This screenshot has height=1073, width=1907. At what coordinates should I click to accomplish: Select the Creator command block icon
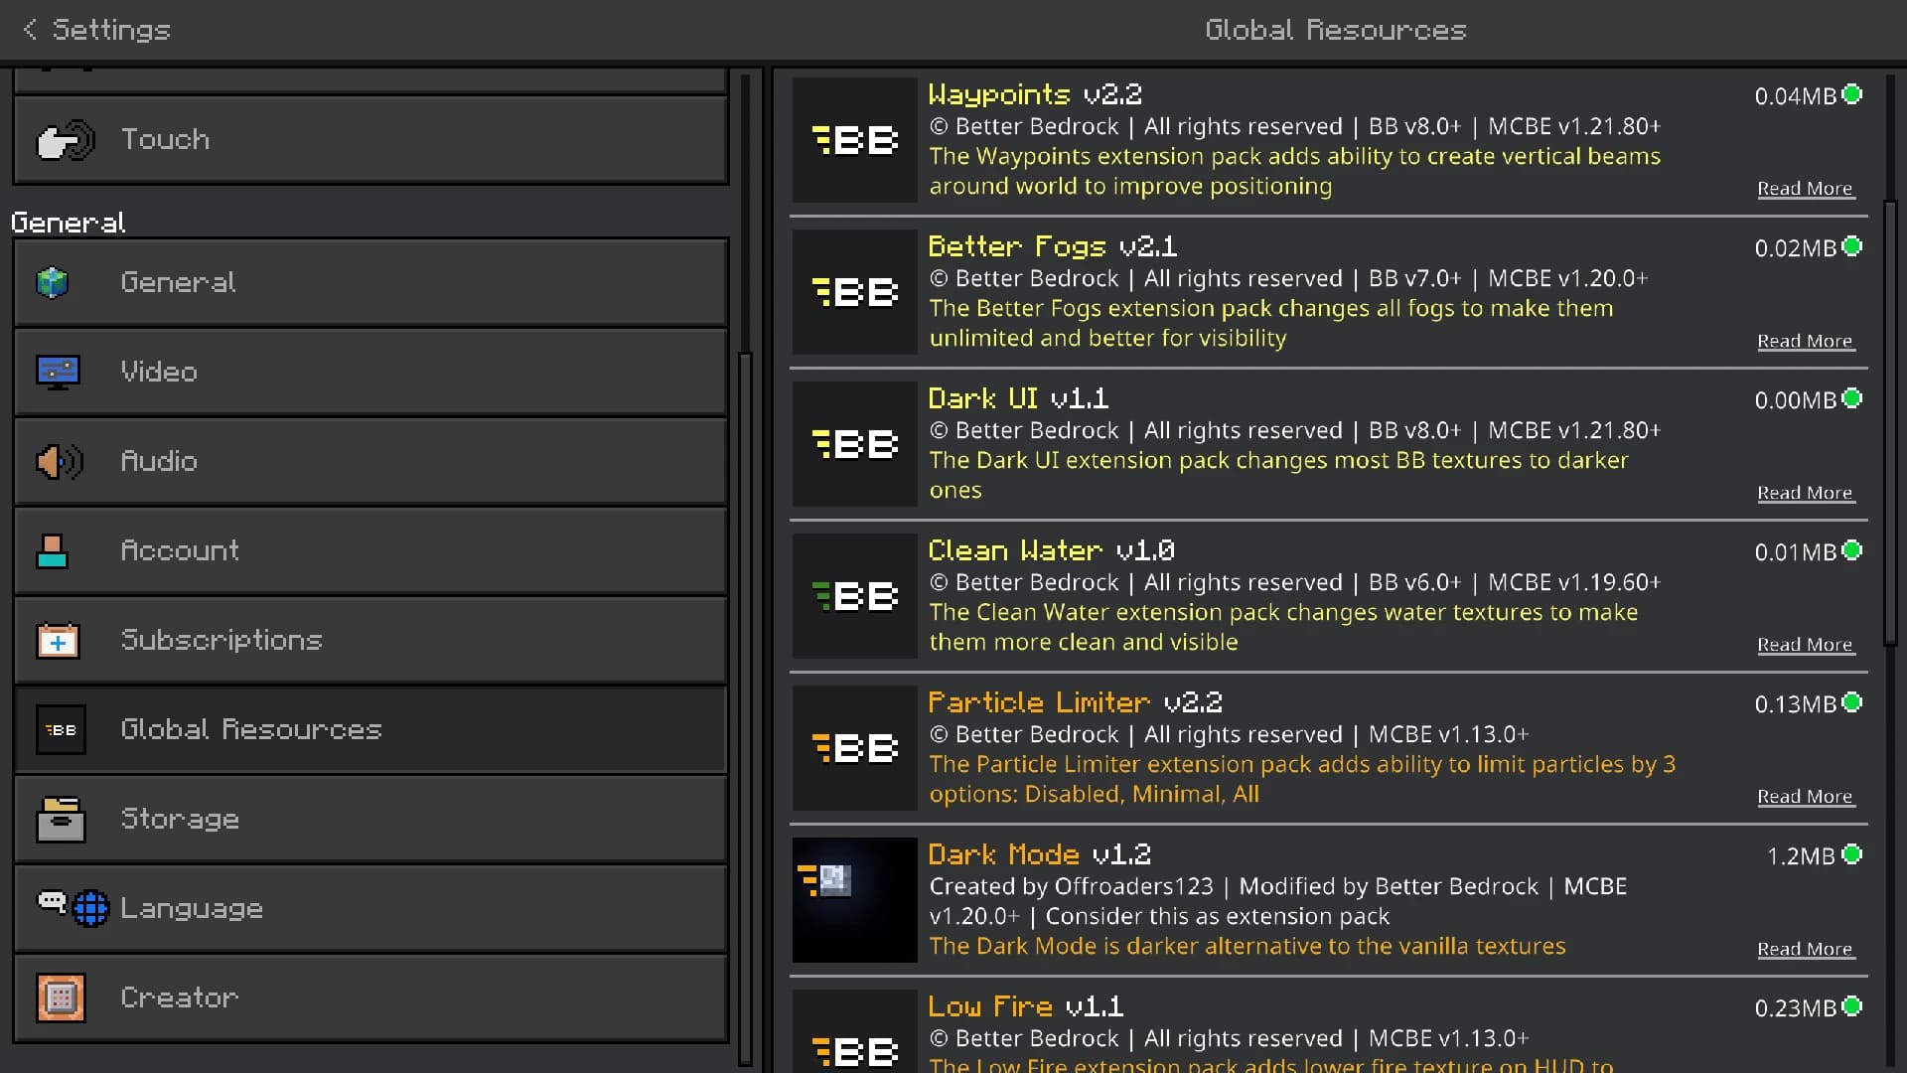coord(61,997)
